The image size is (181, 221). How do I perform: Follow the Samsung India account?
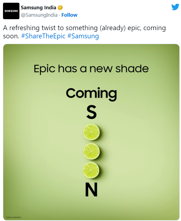(x=69, y=15)
